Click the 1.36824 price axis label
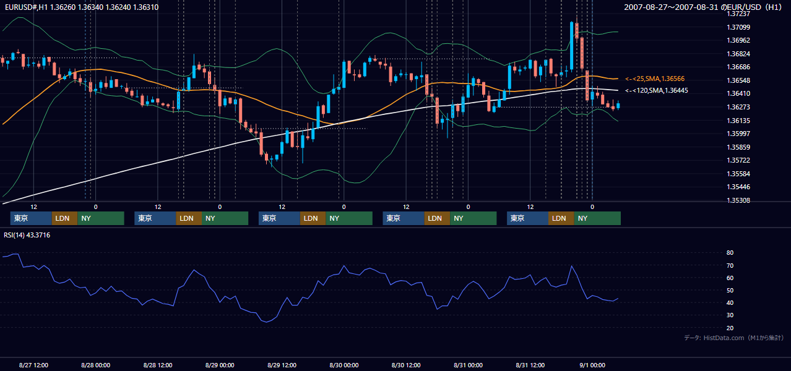 coord(739,54)
